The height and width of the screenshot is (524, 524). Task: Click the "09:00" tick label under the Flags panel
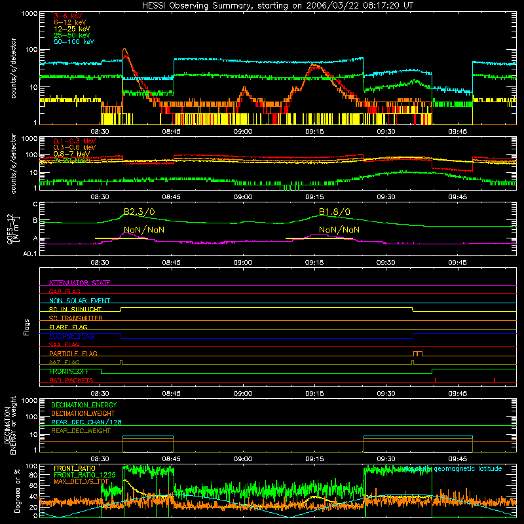point(243,394)
